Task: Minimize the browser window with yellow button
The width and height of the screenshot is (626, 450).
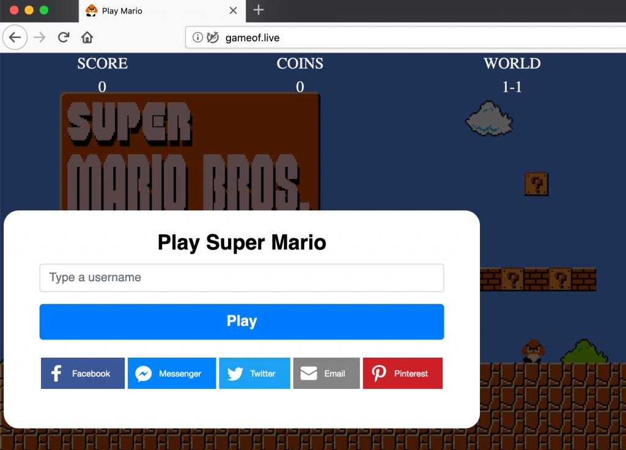Action: 29,10
